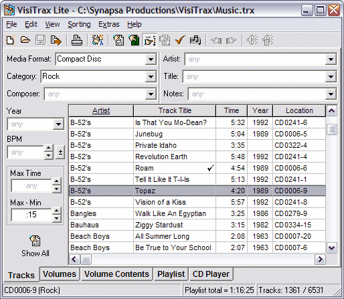Screen dimensions: 344x299
Task: Select the All Summer Long track
Action: point(197,236)
